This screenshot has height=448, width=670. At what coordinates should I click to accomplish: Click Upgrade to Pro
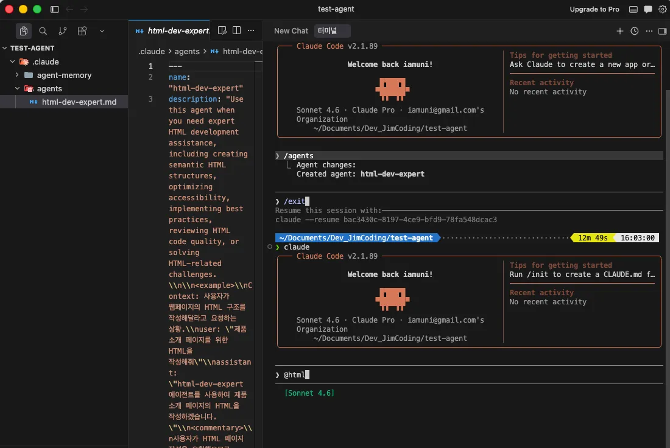click(x=594, y=9)
